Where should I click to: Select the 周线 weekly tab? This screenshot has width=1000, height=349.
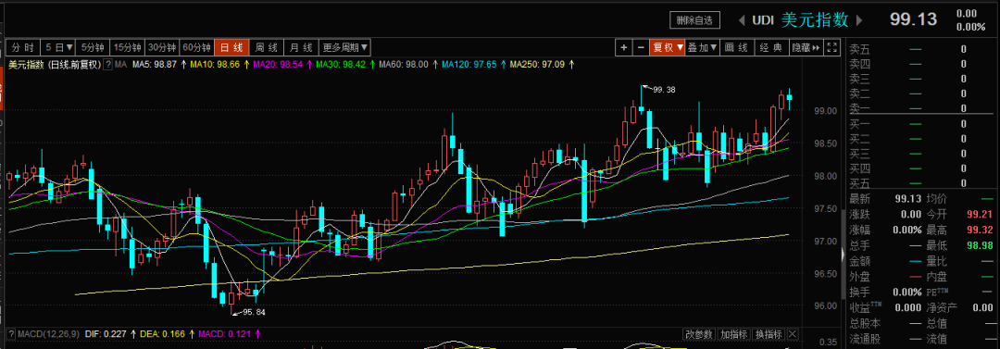click(x=267, y=47)
